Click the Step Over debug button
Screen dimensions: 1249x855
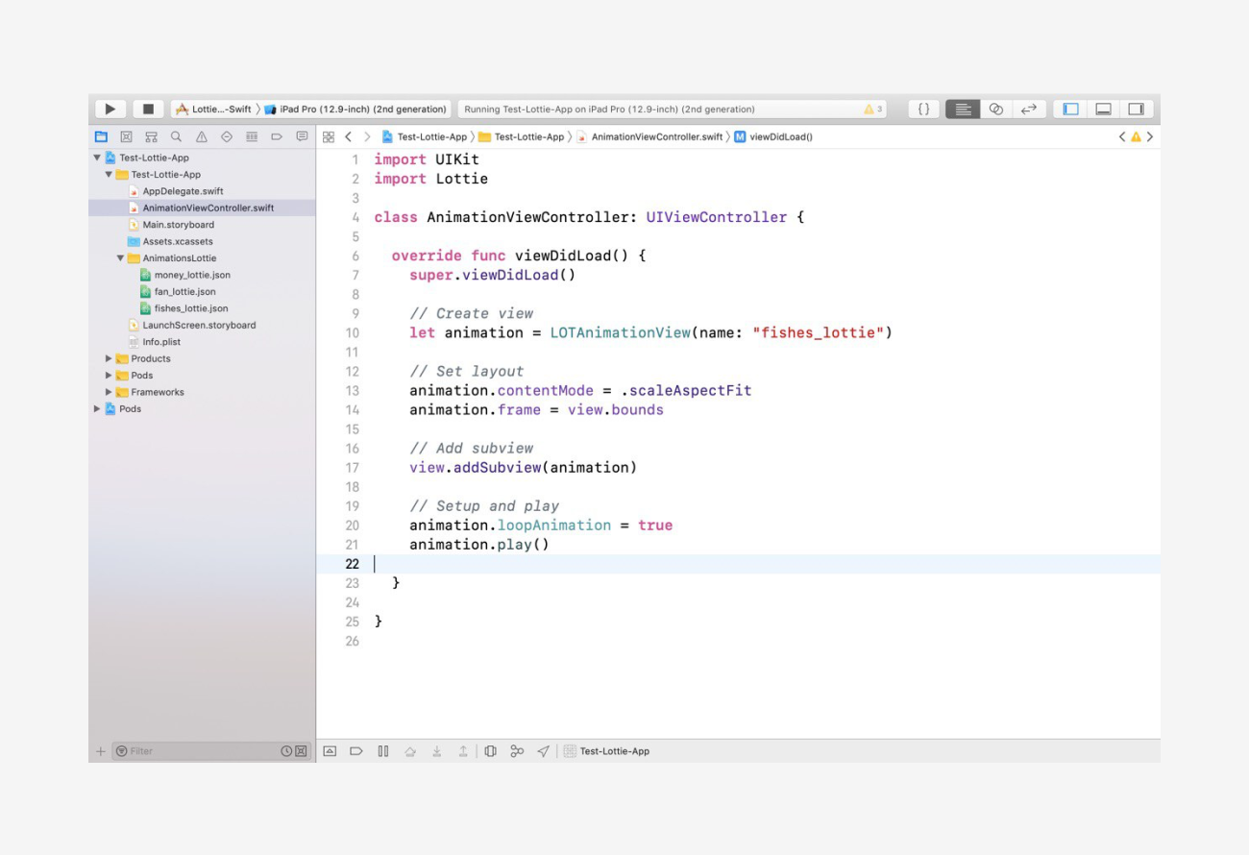[x=409, y=751]
